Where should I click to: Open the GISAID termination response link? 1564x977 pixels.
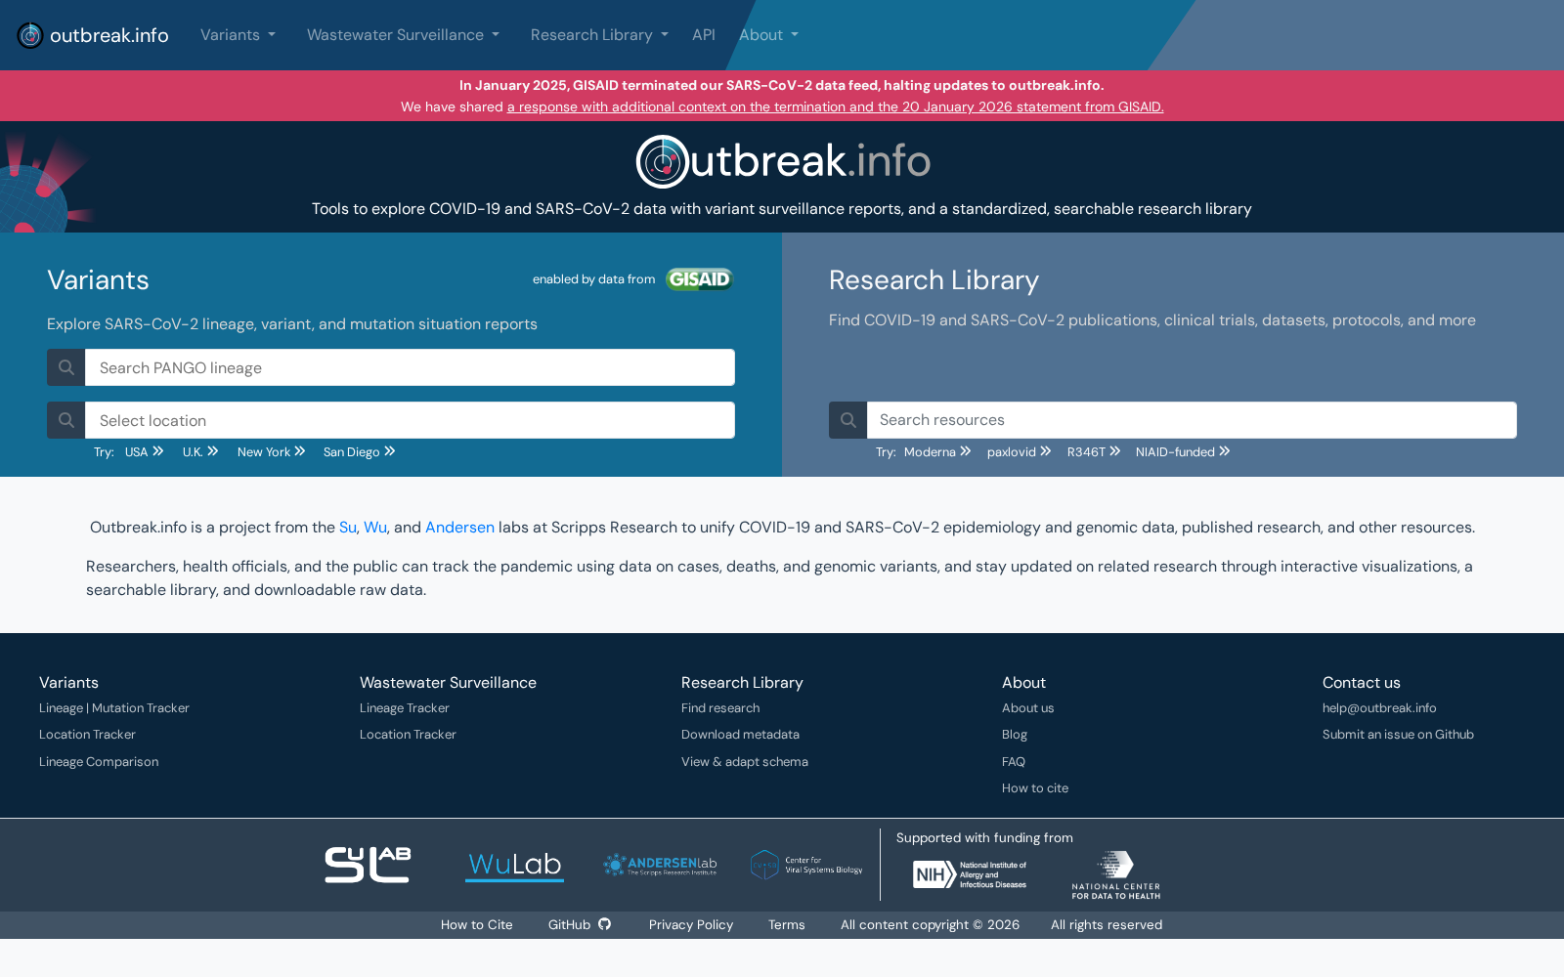coord(835,106)
